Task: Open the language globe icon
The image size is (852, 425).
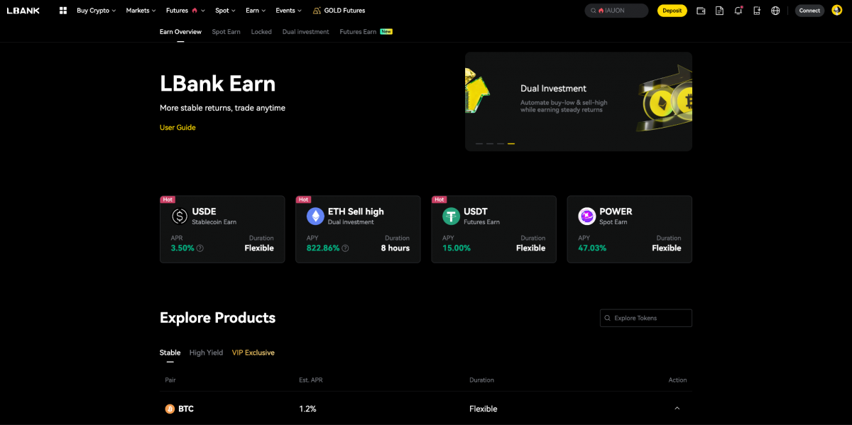Action: pos(775,10)
